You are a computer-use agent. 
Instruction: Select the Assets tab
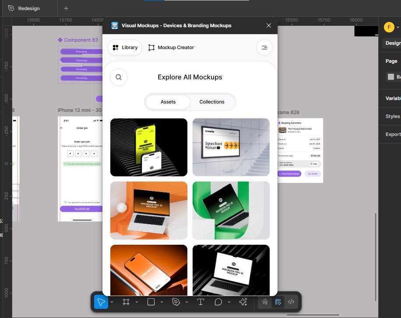coord(168,102)
